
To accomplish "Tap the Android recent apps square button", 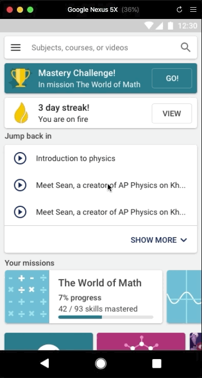I will pos(157,363).
